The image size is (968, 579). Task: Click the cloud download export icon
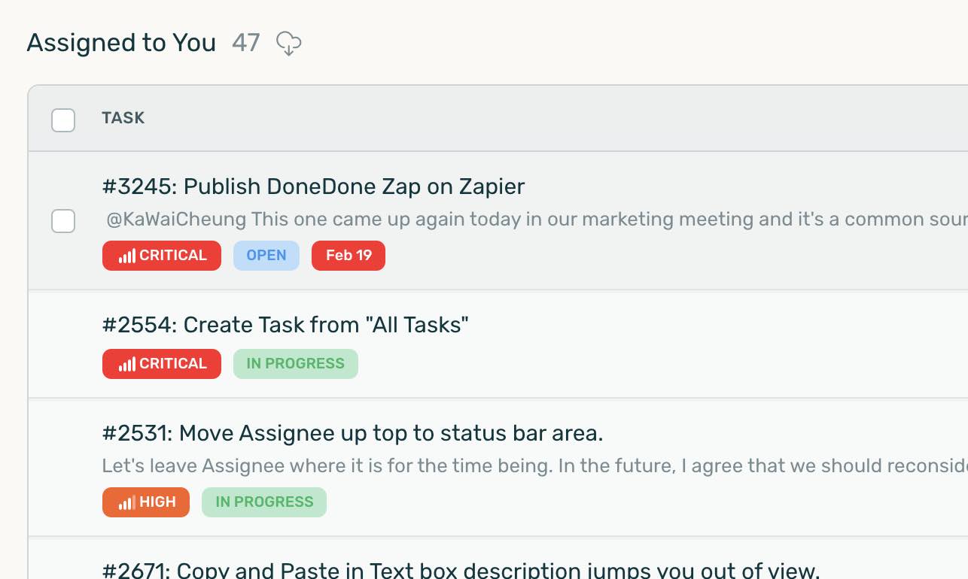click(x=290, y=43)
